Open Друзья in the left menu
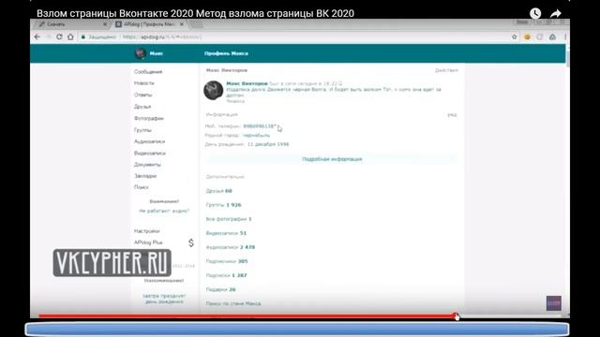Viewport: 600px width, 337px height. coord(142,107)
